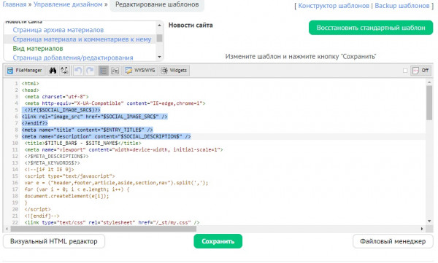Click horizontal scroll left arrow
This screenshot has height=263, width=438.
click(7, 229)
